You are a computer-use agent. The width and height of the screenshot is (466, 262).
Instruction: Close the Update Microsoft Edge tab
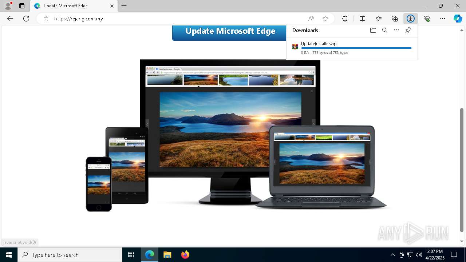tap(112, 6)
